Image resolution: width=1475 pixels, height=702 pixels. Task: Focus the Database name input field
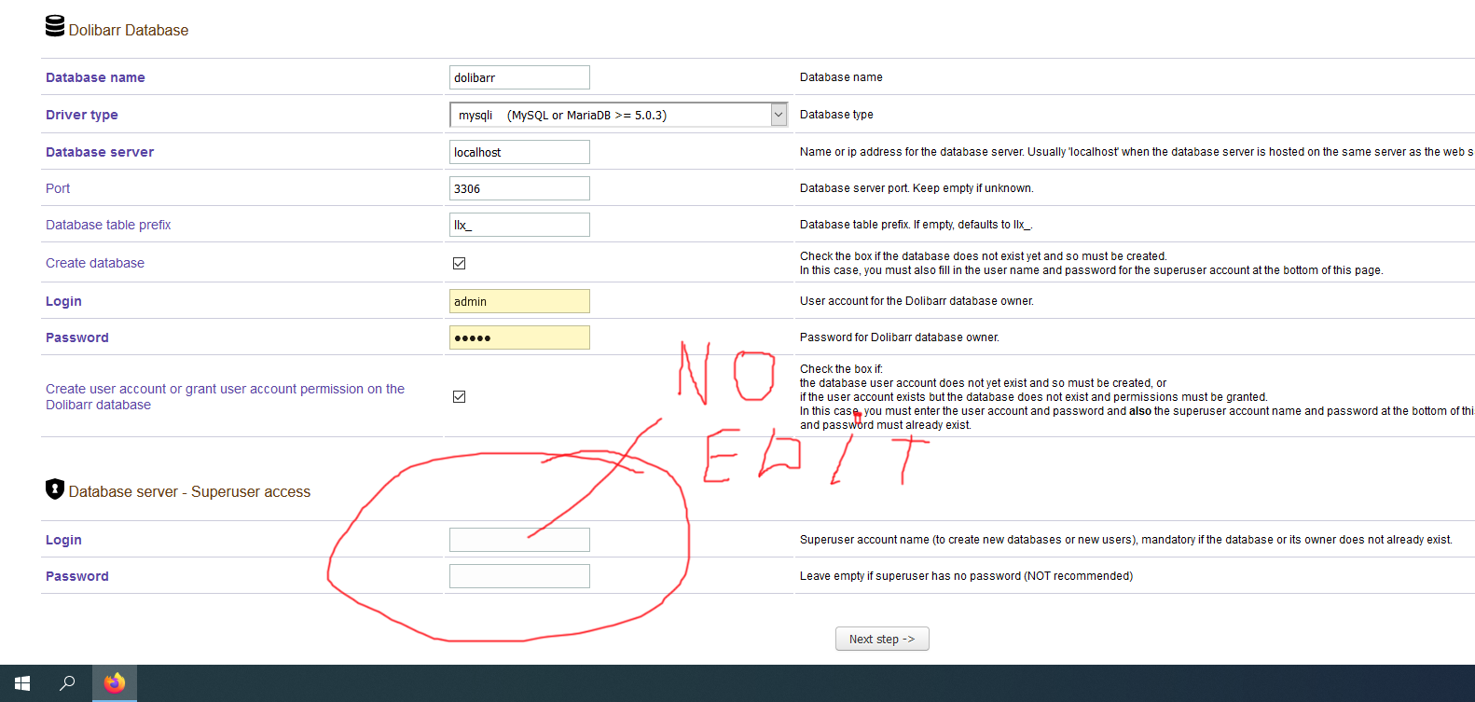click(519, 77)
